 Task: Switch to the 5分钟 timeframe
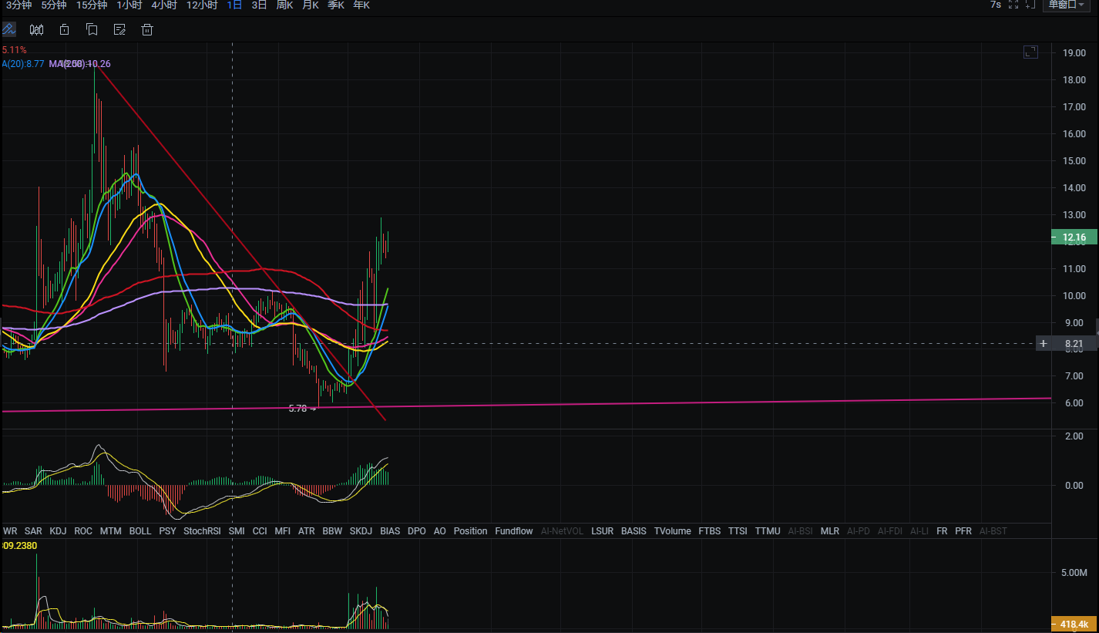click(x=54, y=5)
